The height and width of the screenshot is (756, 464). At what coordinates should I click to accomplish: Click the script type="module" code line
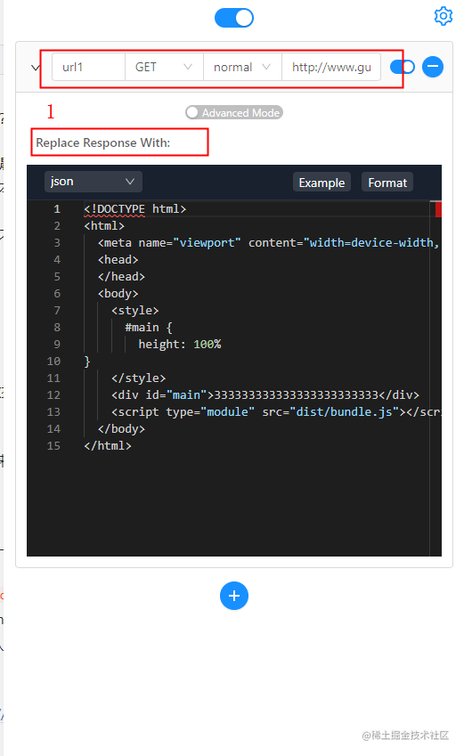[276, 411]
